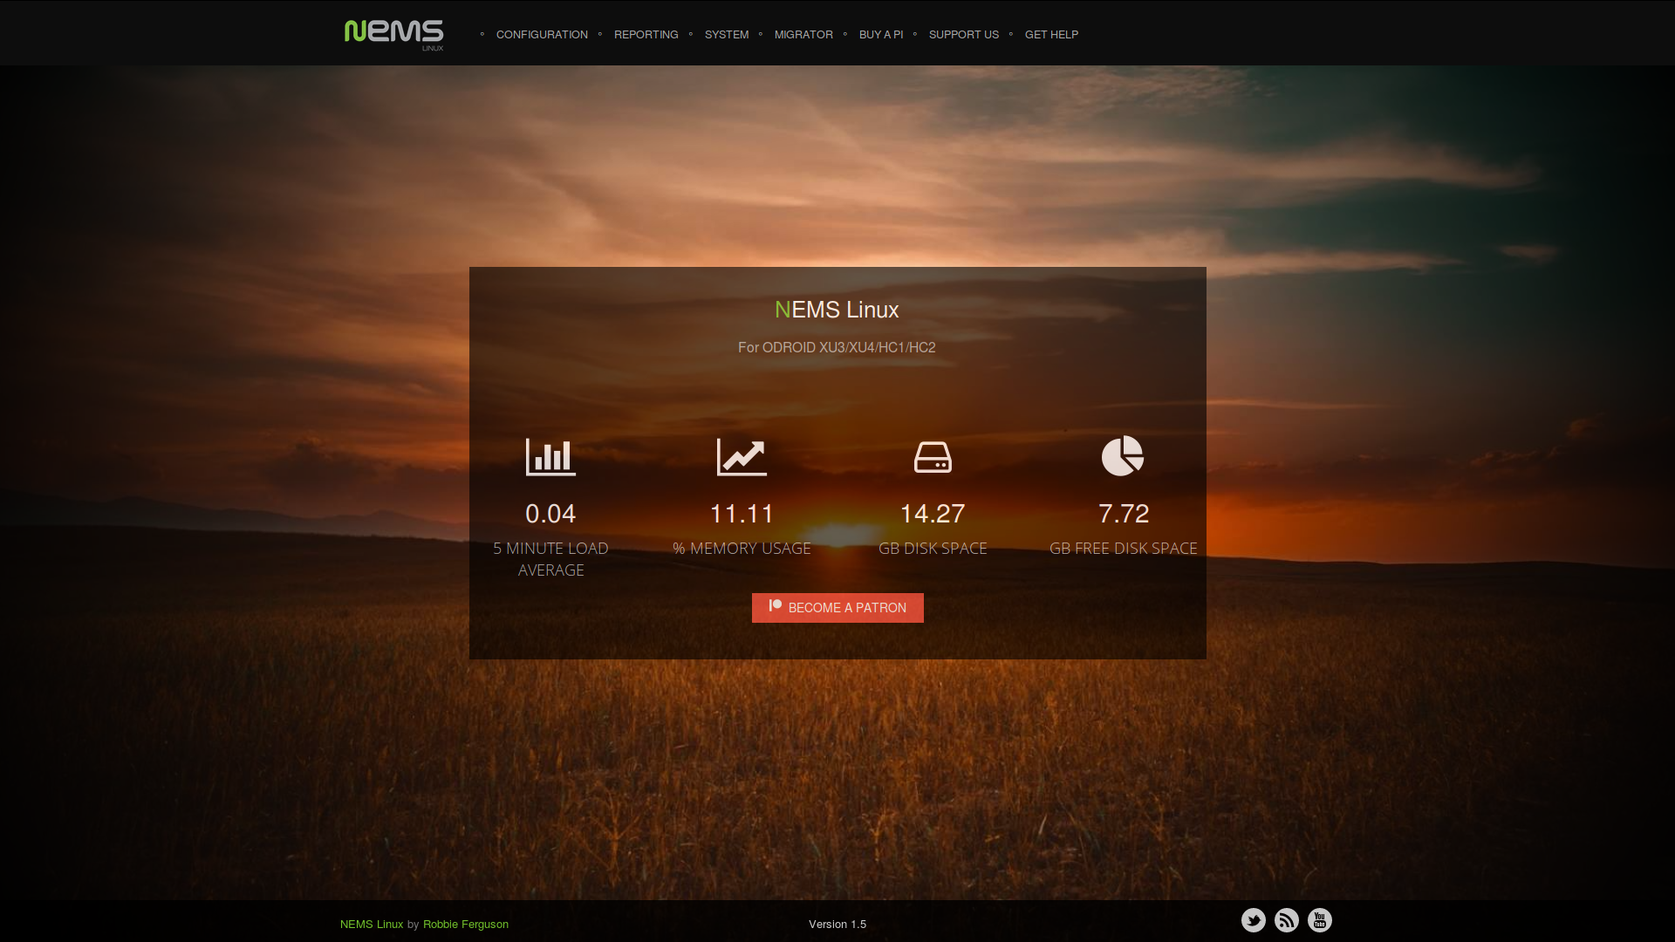The image size is (1675, 942).
Task: Click the bar chart load average icon
Action: 550,456
